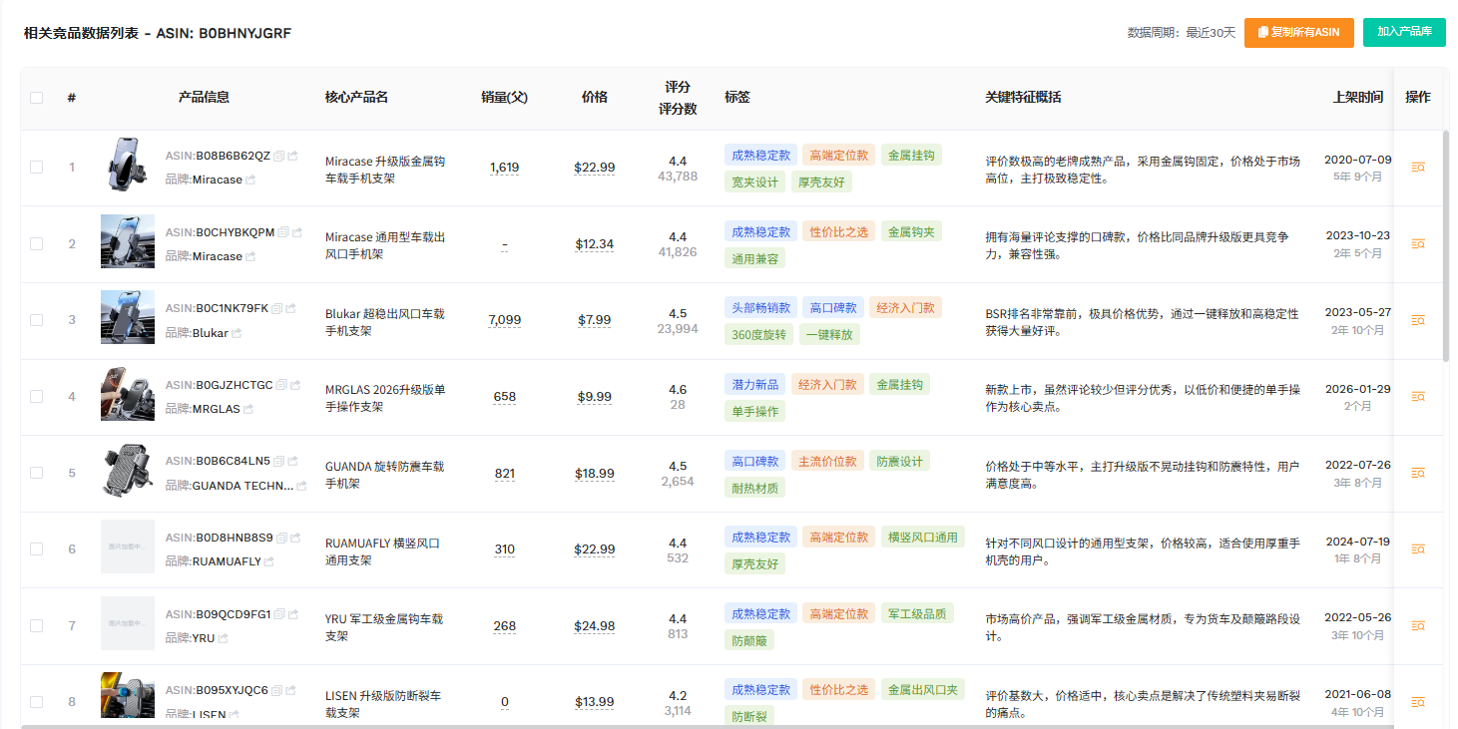Copy ASIN B08B6B62QZ using its copy icon
1458x729 pixels.
click(277, 157)
